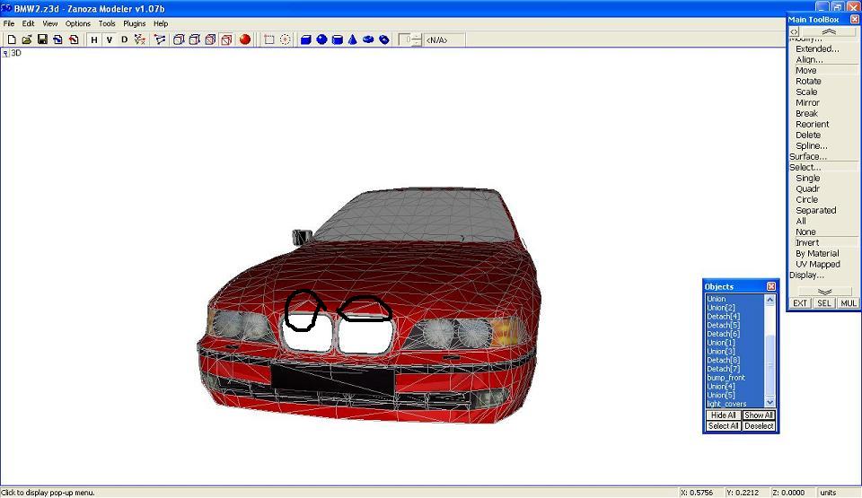Click the dotted rectangle selection icon
The image size is (862, 498).
pos(268,39)
